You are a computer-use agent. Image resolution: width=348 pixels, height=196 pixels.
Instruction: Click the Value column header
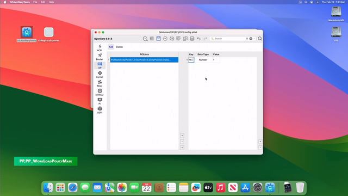(x=216, y=54)
